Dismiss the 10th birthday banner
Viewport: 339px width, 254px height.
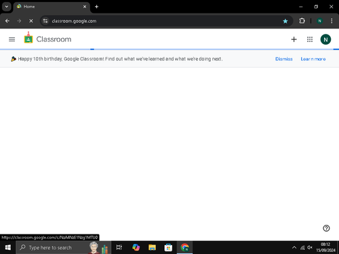click(284, 59)
